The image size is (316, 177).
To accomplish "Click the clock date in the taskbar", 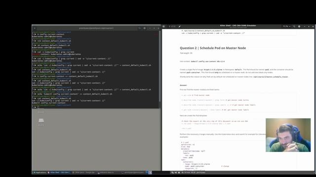I will click(189, 173).
